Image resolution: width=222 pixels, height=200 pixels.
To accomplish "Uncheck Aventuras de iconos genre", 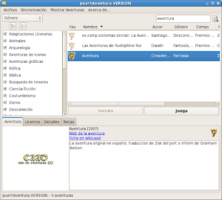I will point(5,54).
